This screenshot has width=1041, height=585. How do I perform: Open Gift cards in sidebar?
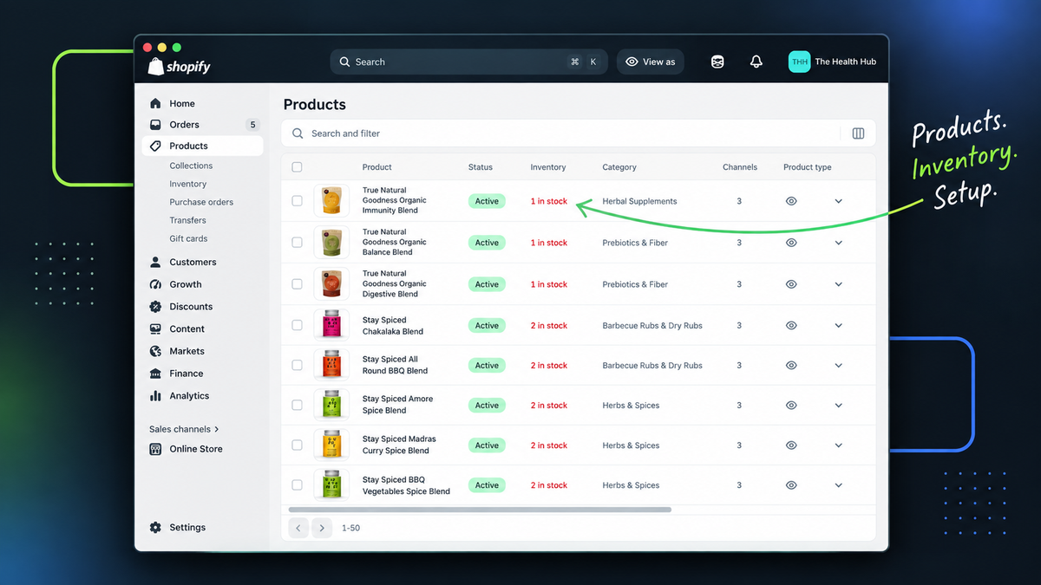pyautogui.click(x=188, y=238)
